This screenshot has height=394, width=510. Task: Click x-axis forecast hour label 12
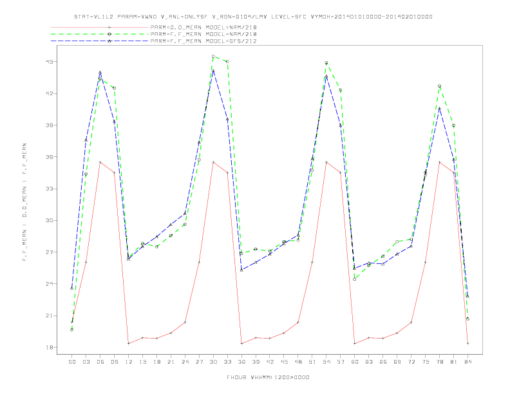coord(129,362)
